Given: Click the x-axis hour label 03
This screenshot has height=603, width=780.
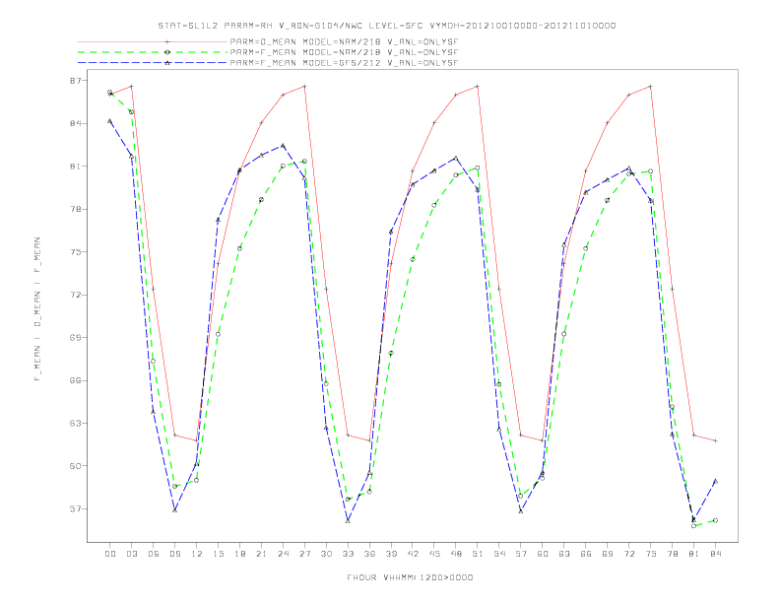Looking at the screenshot, I should (x=132, y=554).
